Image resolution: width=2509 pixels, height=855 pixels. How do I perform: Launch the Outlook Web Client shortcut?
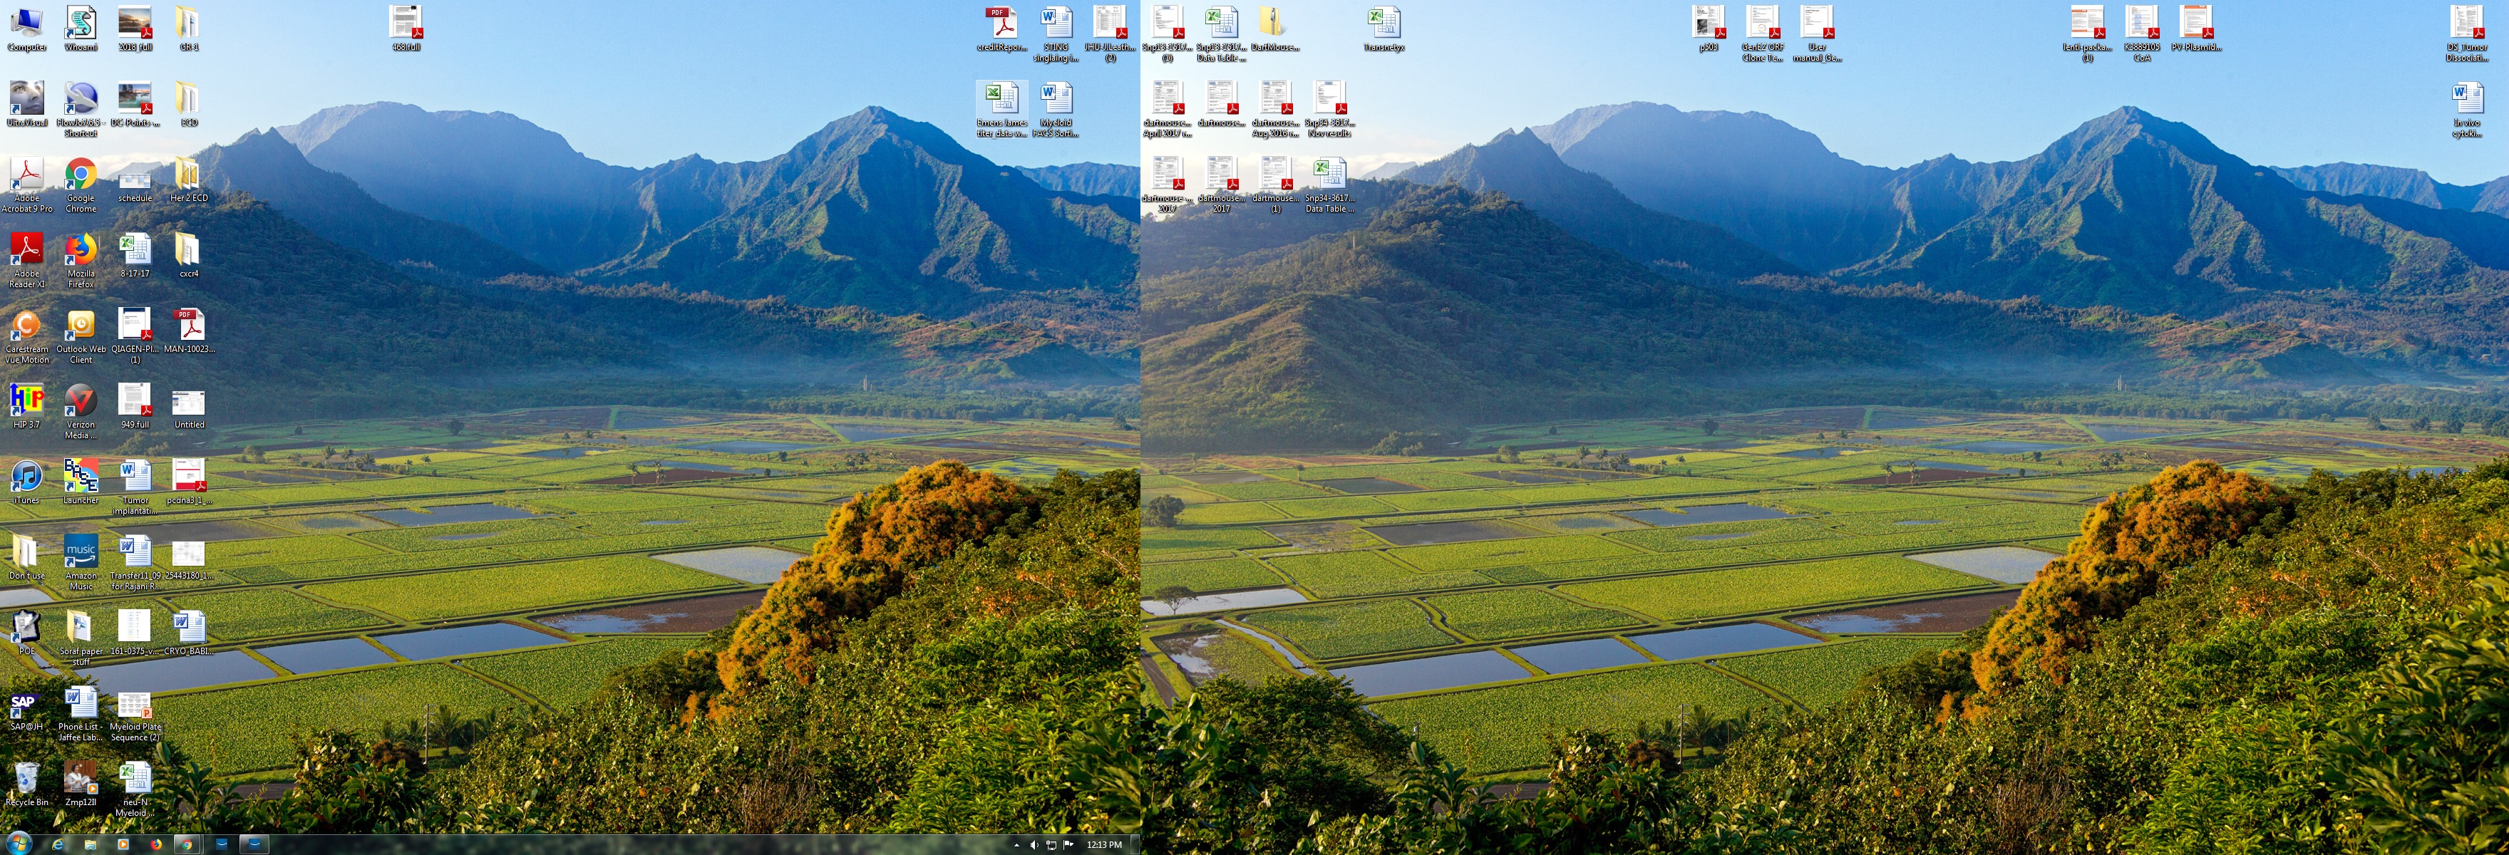click(81, 326)
